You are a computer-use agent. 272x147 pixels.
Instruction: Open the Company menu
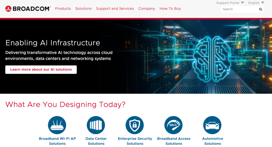pos(147,8)
